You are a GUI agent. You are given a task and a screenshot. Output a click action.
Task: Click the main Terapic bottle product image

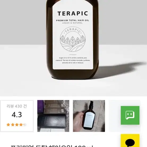73,39
